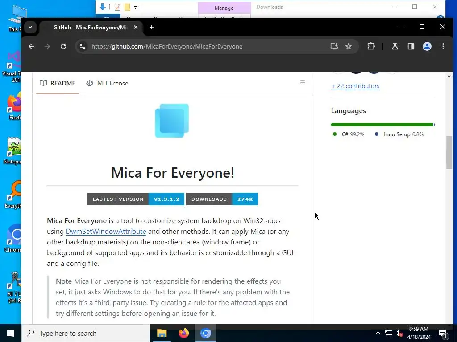This screenshot has height=342, width=457.
Task: Click the Mica For Everyone! heading
Action: click(x=173, y=173)
